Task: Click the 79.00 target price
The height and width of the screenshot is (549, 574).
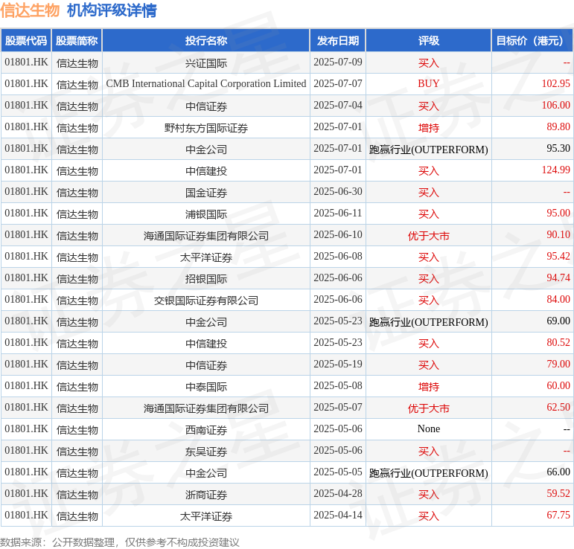Action: (x=558, y=365)
